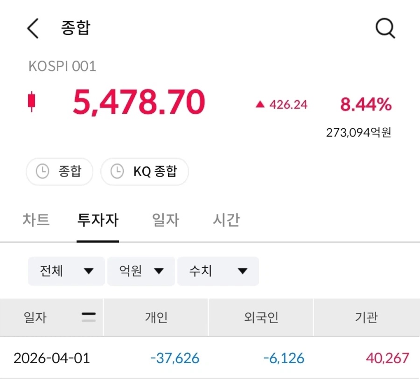
Task: Tap the 8.44% change percentage
Action: 366,104
